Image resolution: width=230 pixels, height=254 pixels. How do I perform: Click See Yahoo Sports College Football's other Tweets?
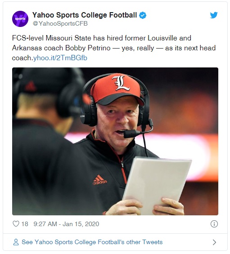pos(92,242)
